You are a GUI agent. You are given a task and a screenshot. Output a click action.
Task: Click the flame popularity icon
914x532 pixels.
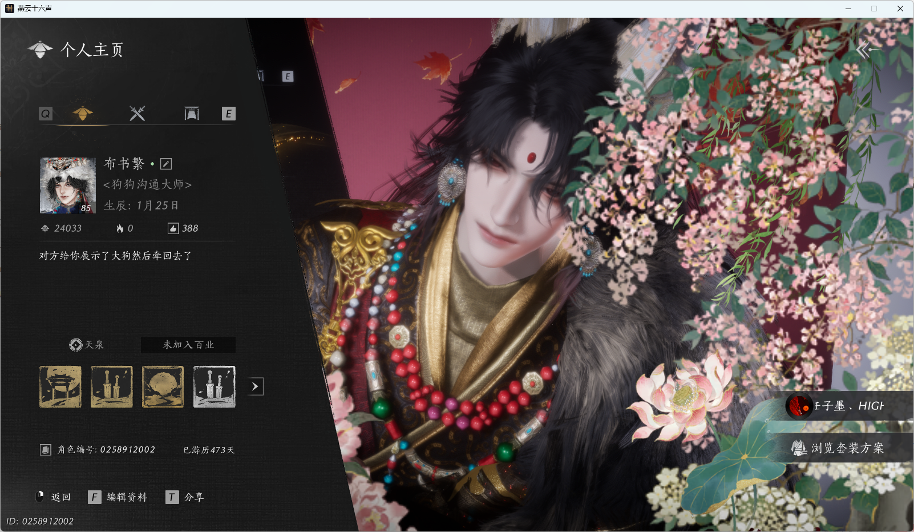[x=120, y=228]
